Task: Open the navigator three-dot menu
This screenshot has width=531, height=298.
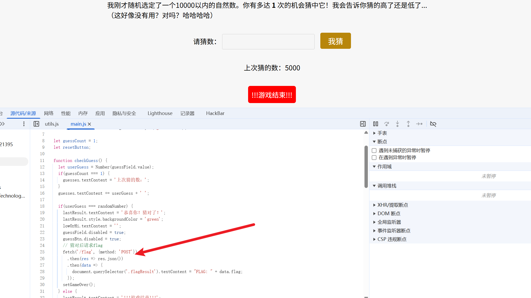Action: pos(24,124)
